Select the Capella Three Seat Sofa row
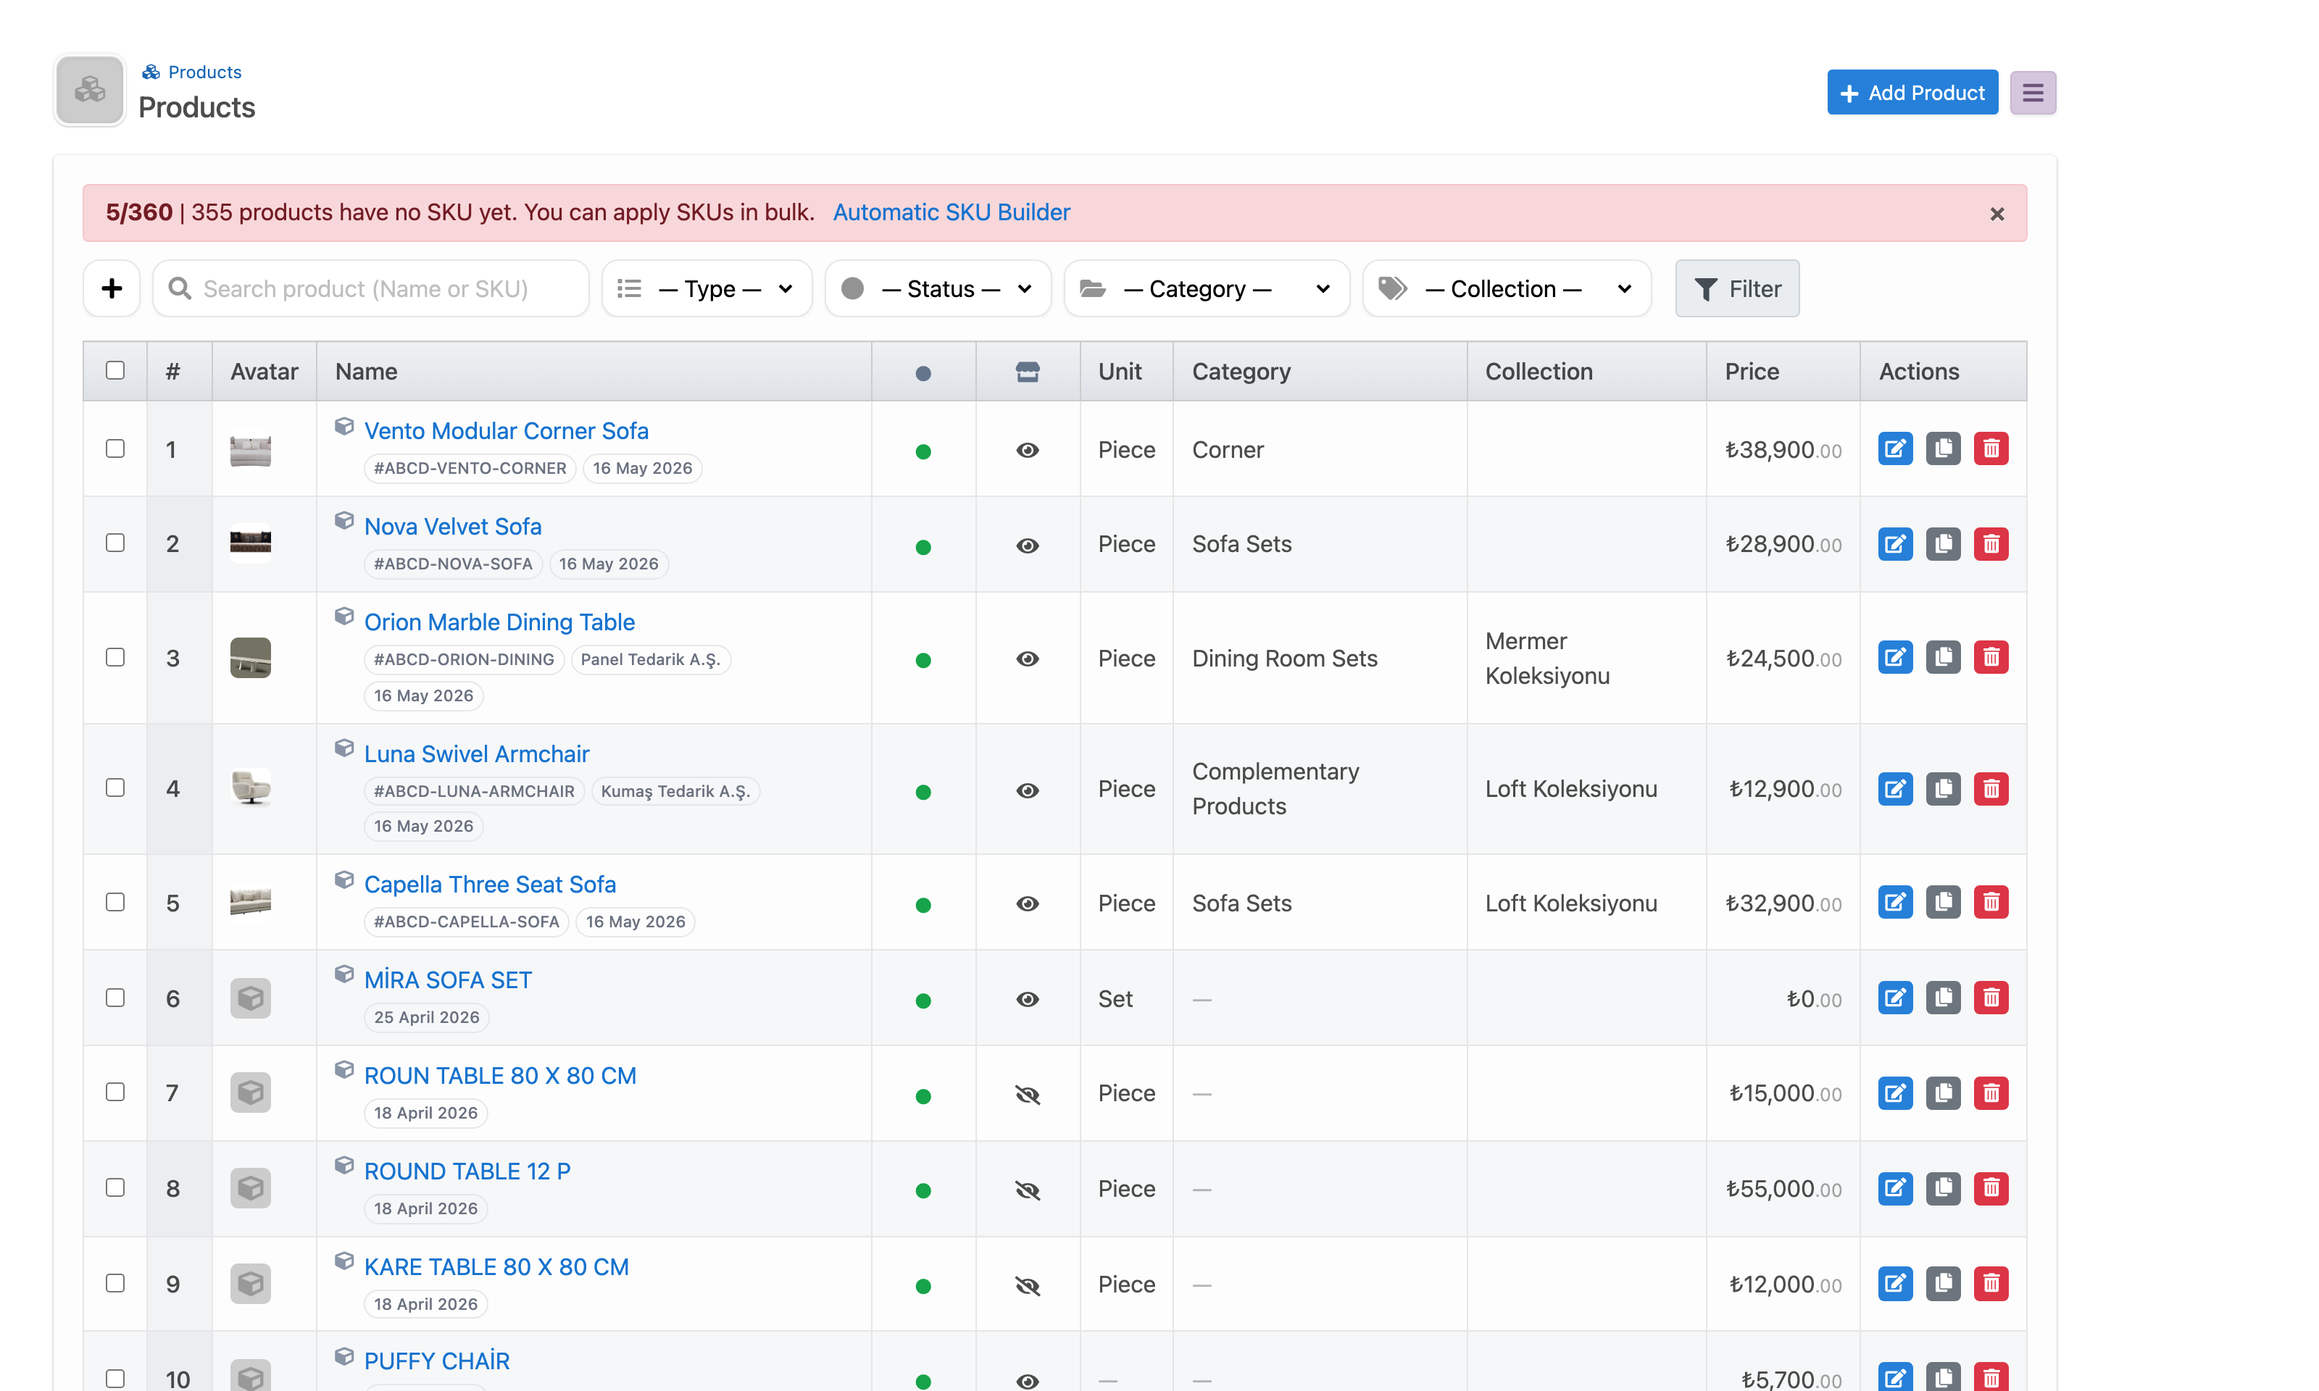The width and height of the screenshot is (2319, 1391). point(115,902)
